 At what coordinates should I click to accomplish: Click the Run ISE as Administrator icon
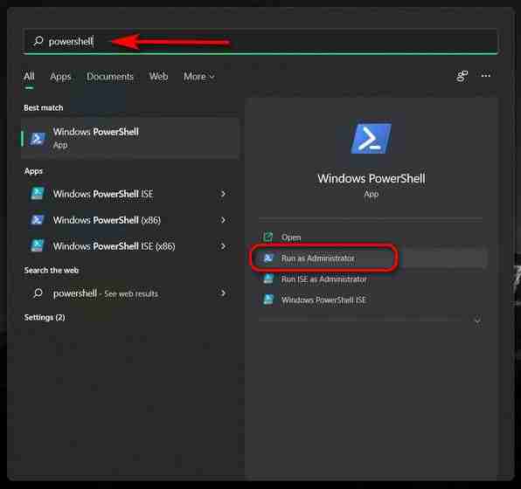[267, 279]
